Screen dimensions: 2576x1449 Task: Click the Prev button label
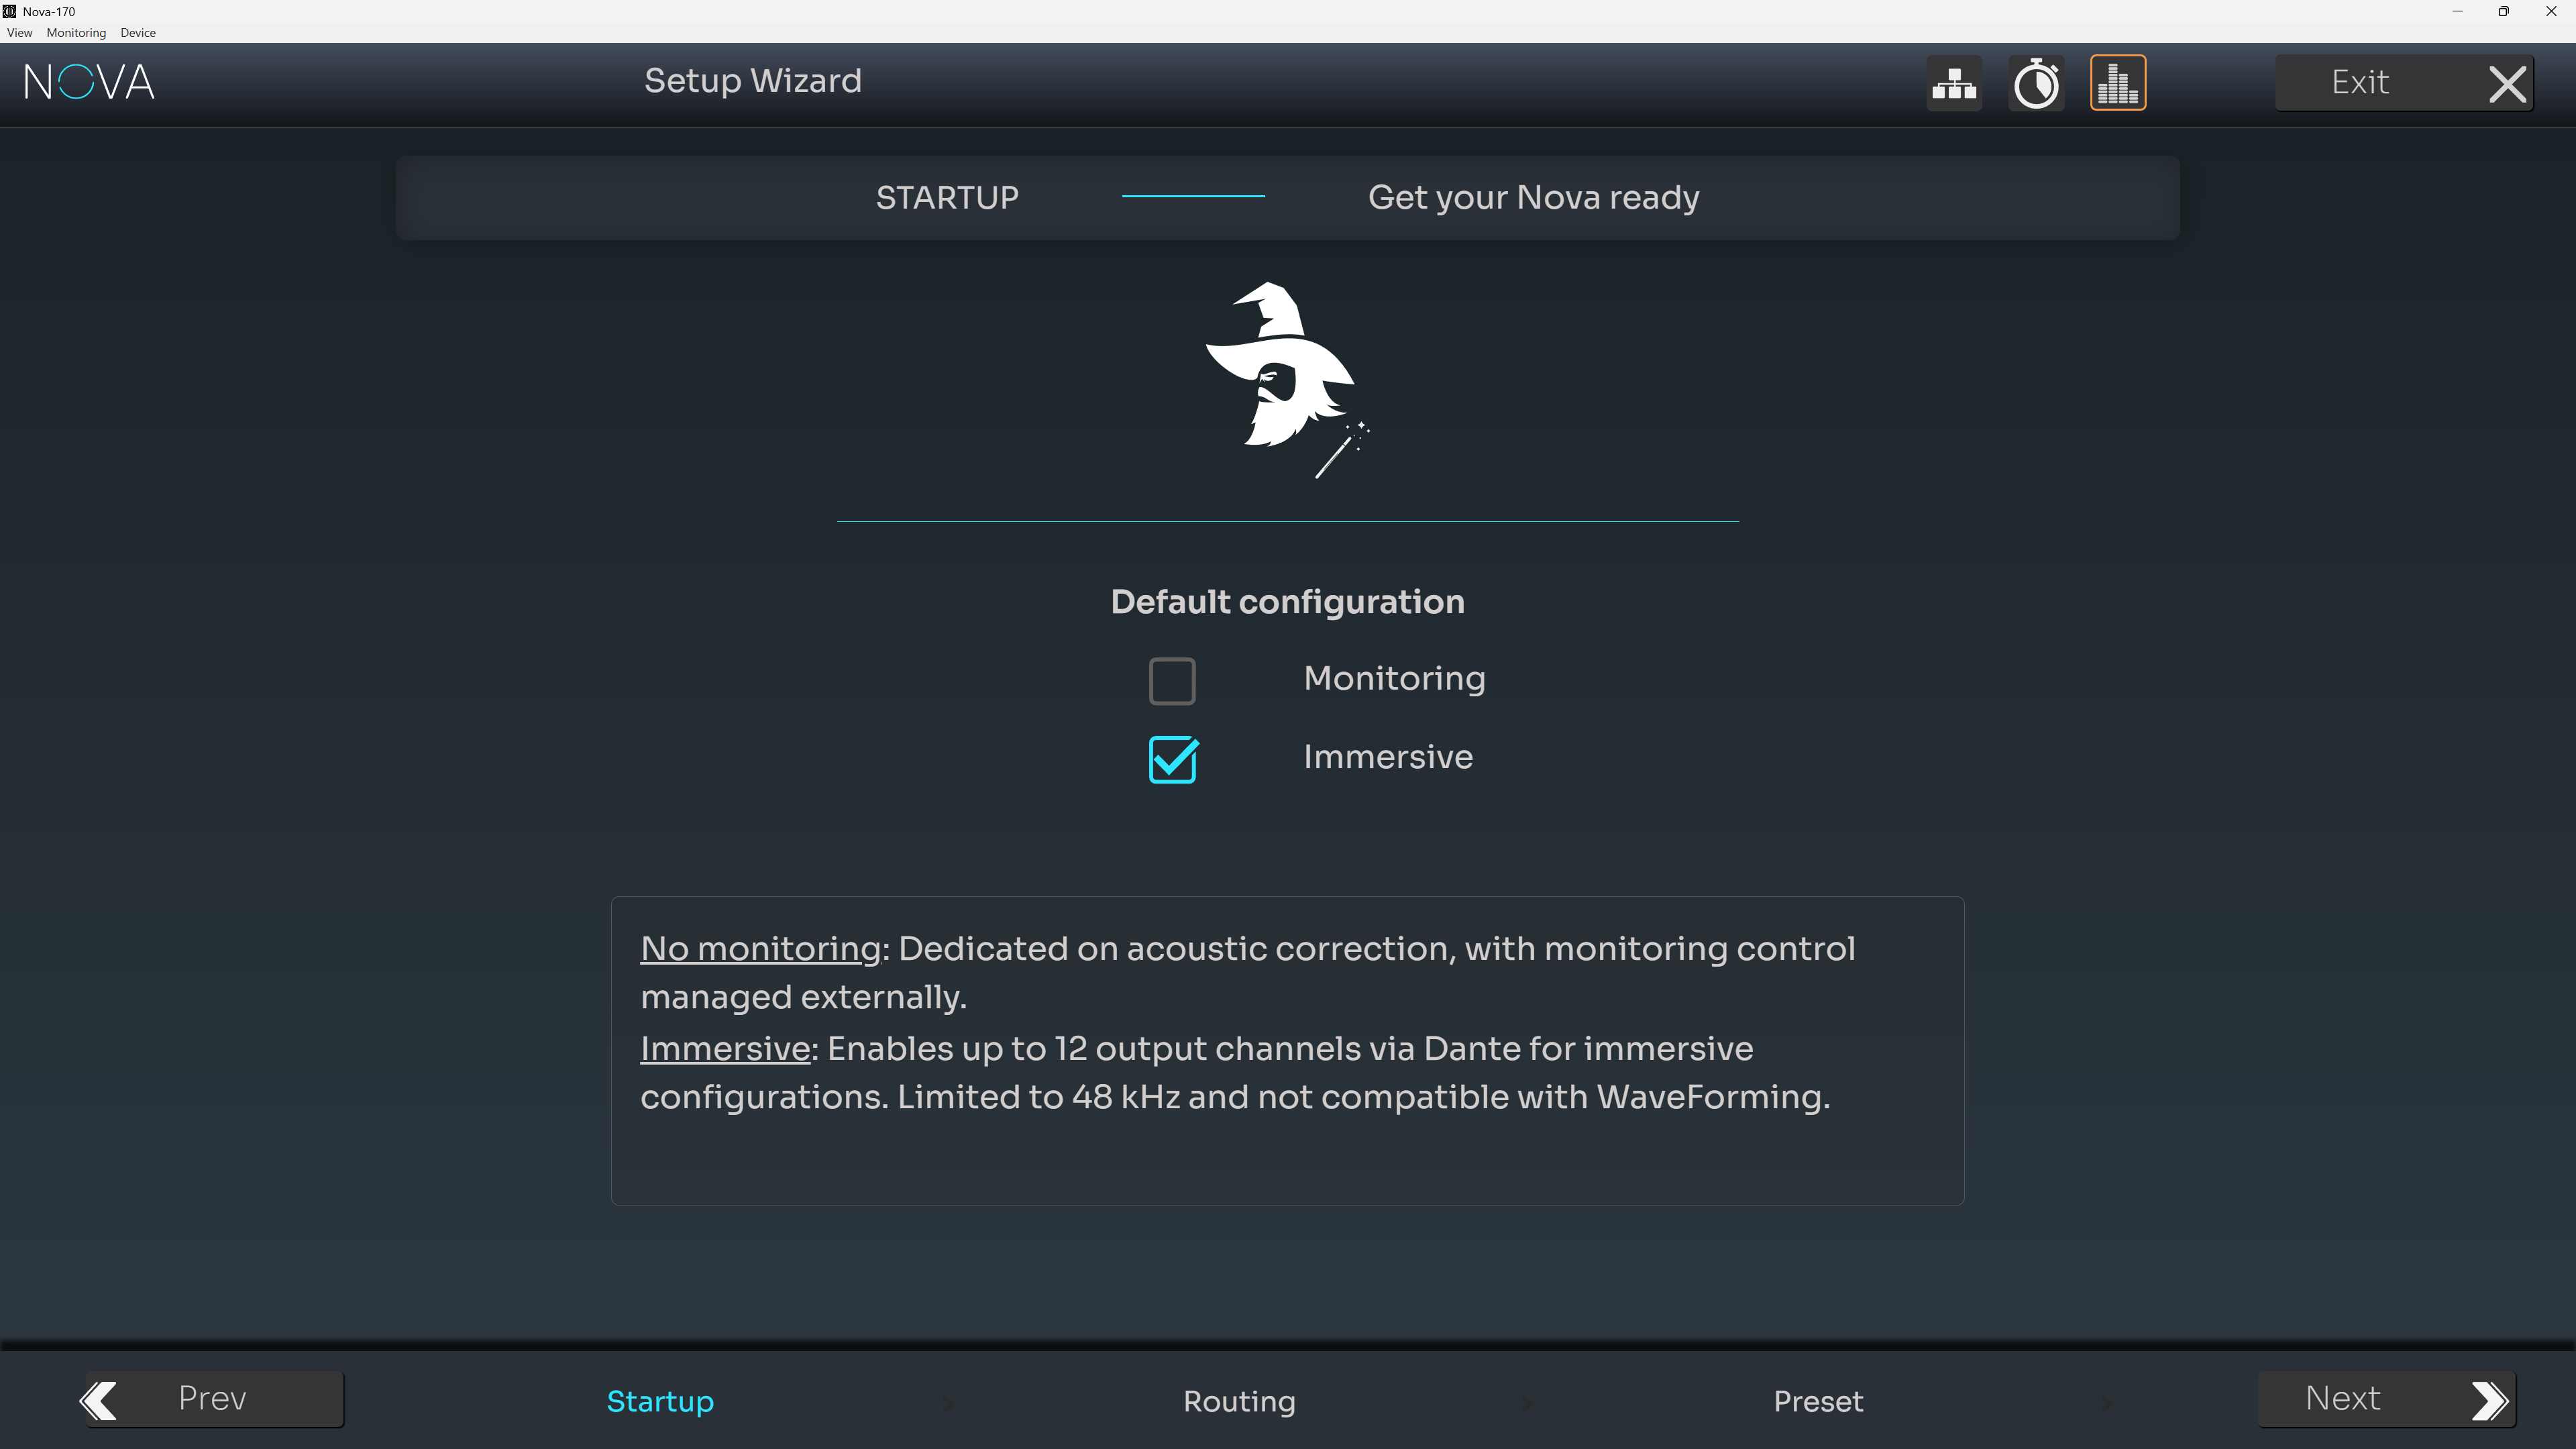click(212, 1398)
